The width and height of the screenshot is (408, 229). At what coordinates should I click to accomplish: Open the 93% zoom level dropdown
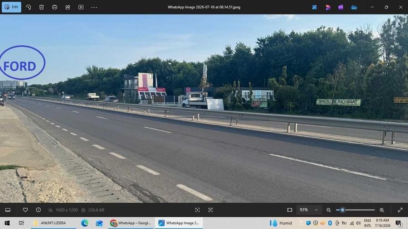click(x=309, y=210)
